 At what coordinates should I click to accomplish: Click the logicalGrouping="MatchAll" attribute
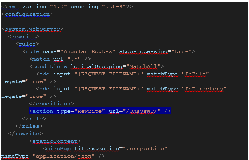[115, 66]
